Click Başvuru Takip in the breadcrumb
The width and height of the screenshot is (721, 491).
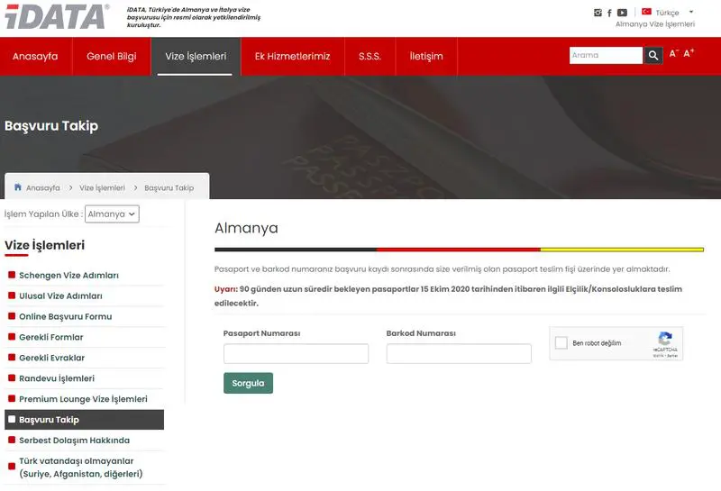[169, 187]
